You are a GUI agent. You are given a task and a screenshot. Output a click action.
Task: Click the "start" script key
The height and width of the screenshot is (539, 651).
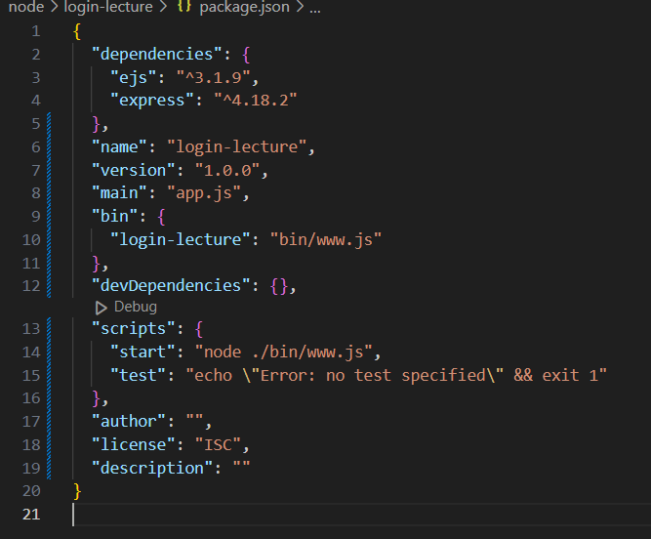[x=142, y=352]
